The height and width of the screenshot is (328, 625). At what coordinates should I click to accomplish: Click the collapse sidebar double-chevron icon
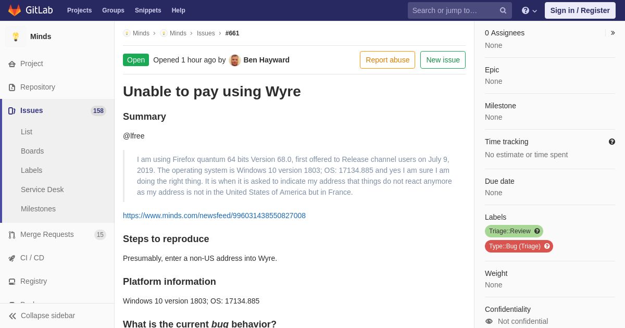(x=12, y=316)
